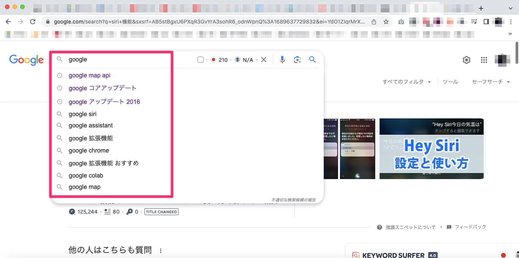Click the 80 word count icon
519x258 pixels.
point(108,212)
